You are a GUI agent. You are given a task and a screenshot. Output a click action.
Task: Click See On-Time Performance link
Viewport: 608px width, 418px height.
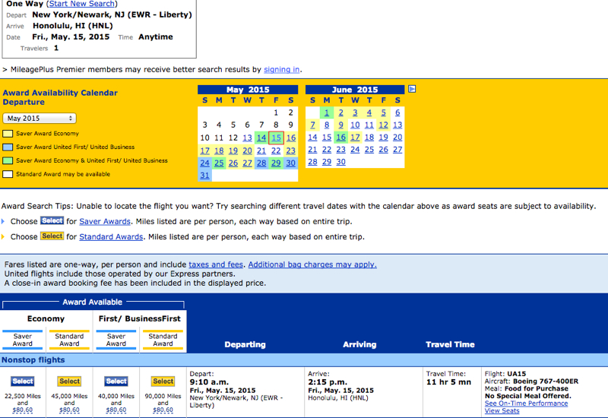526,404
